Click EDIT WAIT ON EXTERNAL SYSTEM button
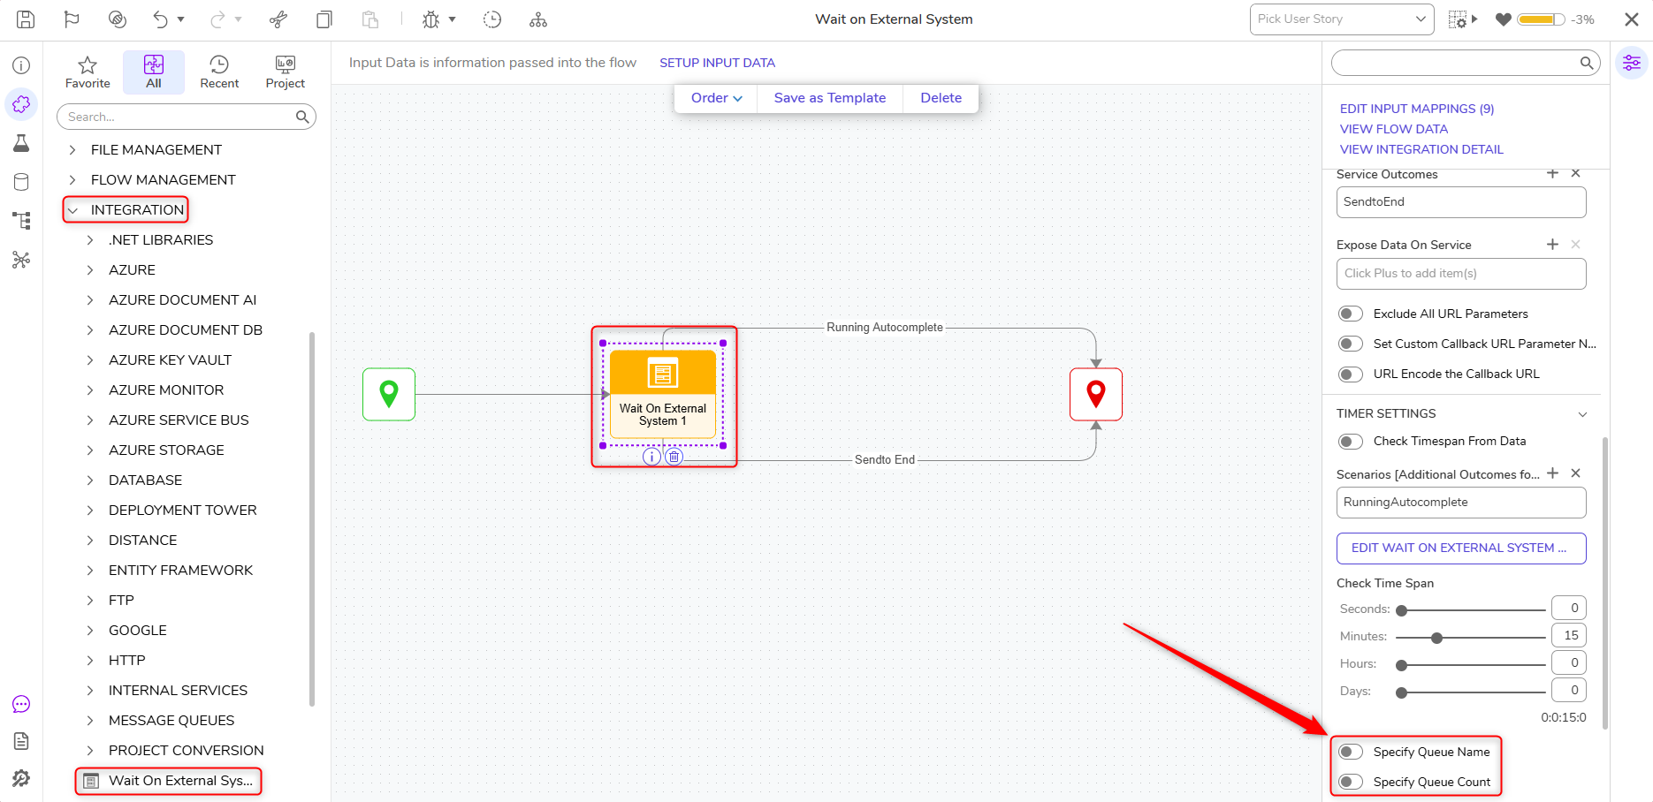1653x802 pixels. pyautogui.click(x=1461, y=548)
